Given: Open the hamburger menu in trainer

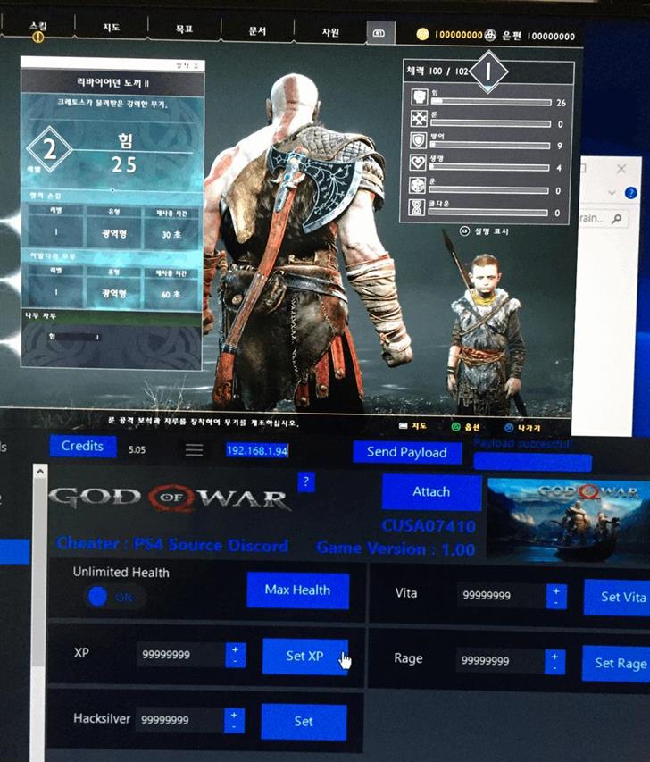Looking at the screenshot, I should [x=195, y=449].
